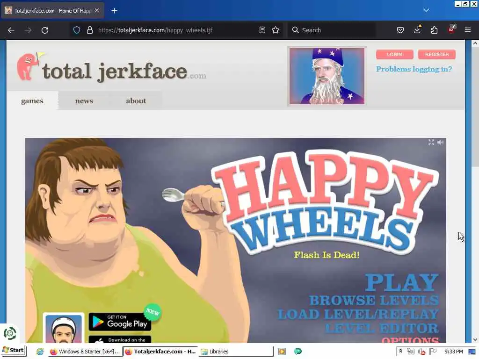Open the game OPTIONS entry
The image size is (479, 359).
(410, 339)
